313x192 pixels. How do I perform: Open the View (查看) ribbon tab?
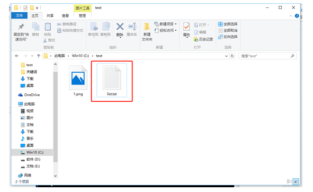(65, 16)
